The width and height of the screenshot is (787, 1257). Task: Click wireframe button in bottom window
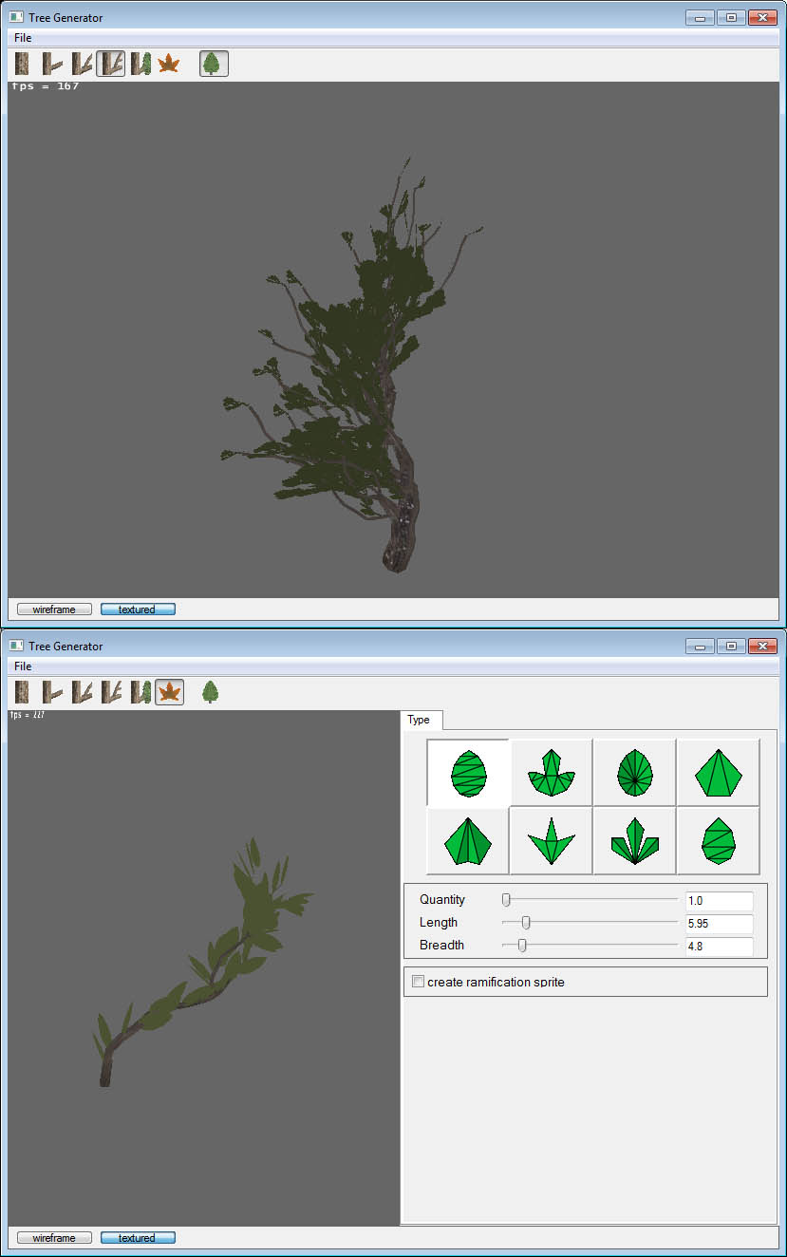click(54, 1238)
